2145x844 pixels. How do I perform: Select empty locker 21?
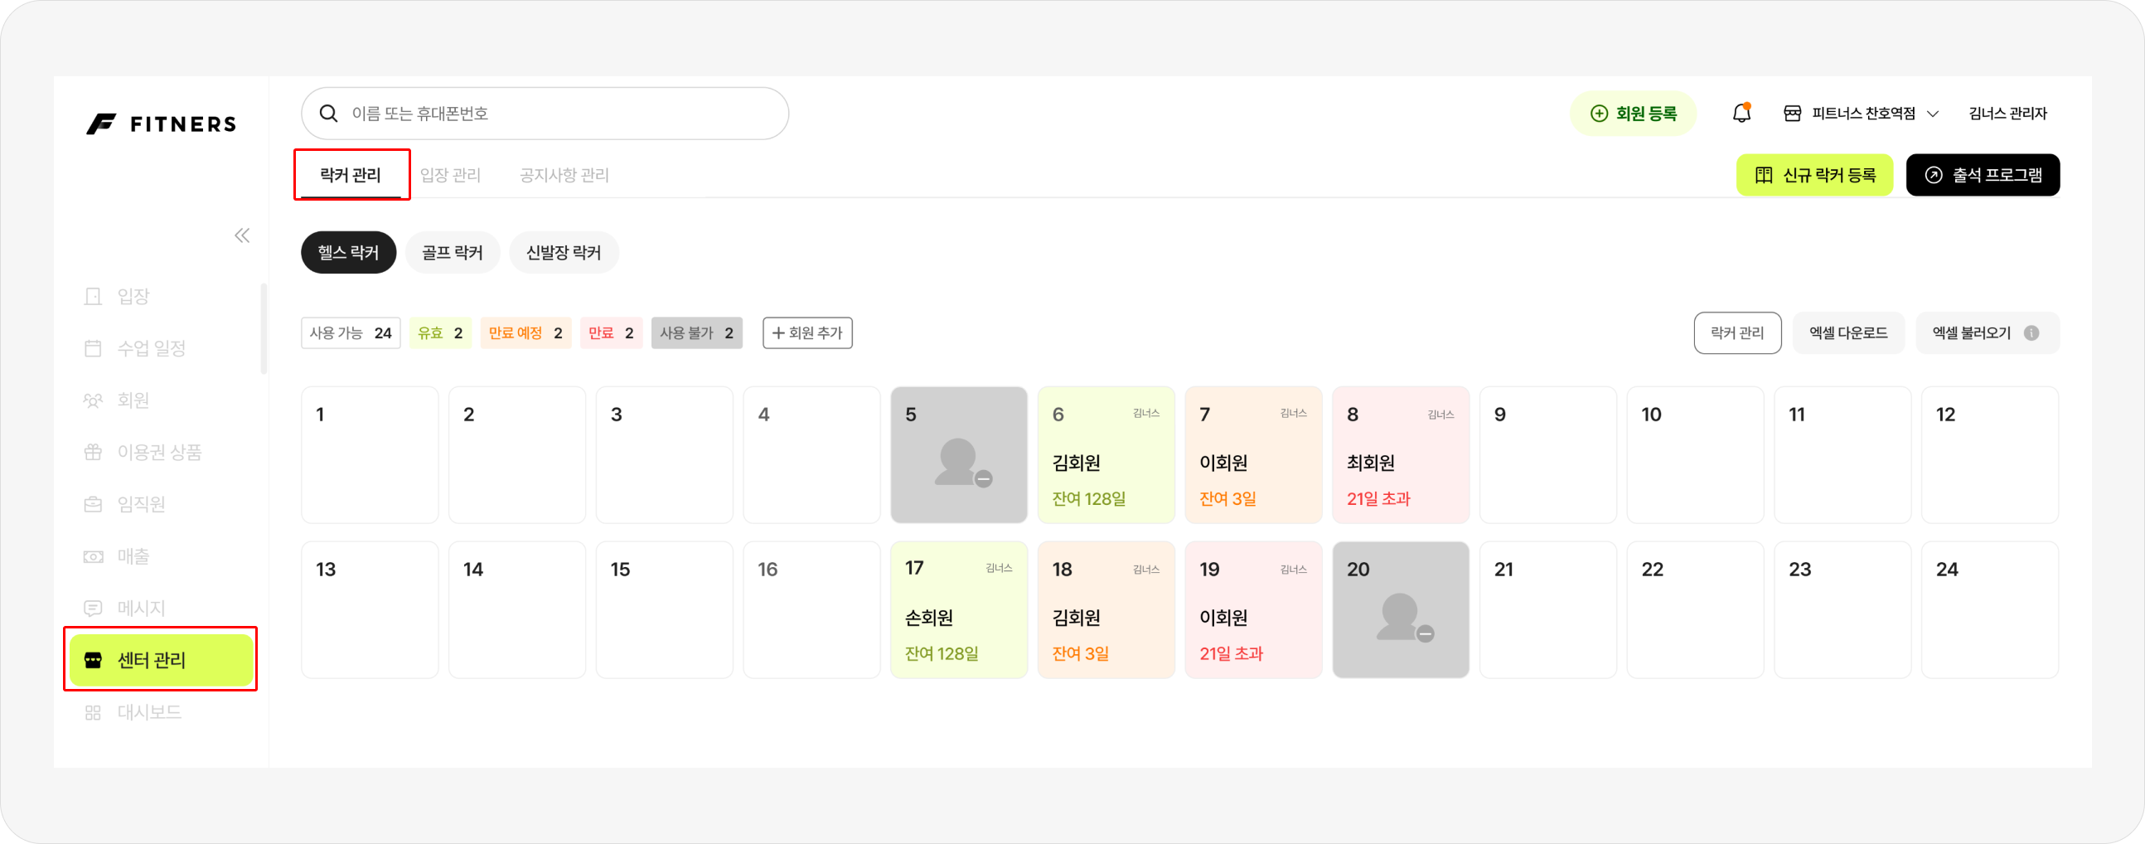pos(1549,610)
